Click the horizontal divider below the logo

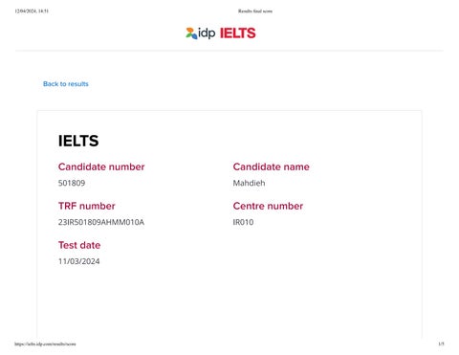(229, 51)
